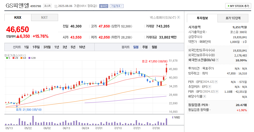The width and height of the screenshot is (254, 132).
Task: Click the +15.76% change rate
Action: pyautogui.click(x=41, y=36)
